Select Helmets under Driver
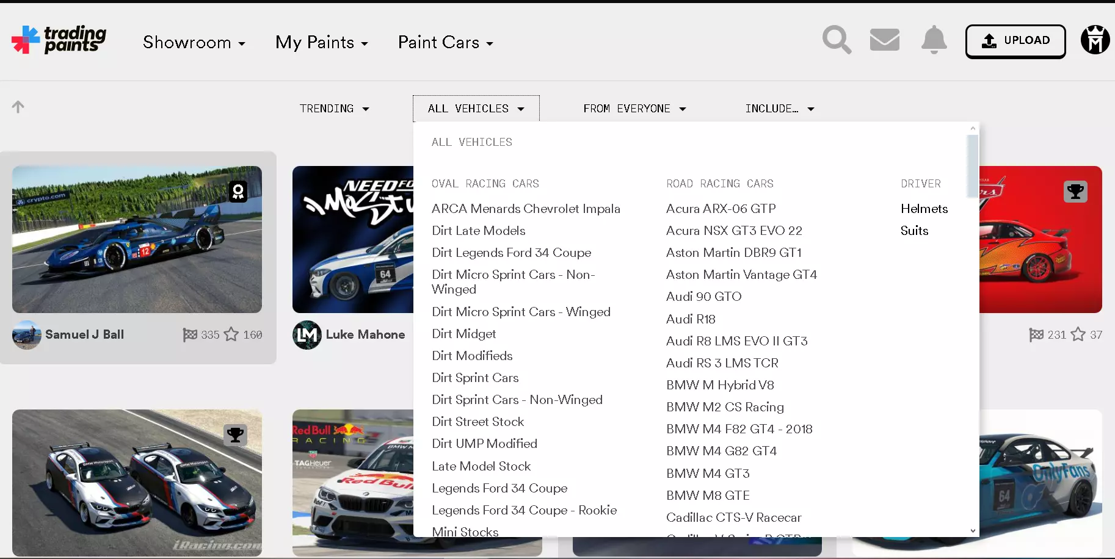 (924, 209)
